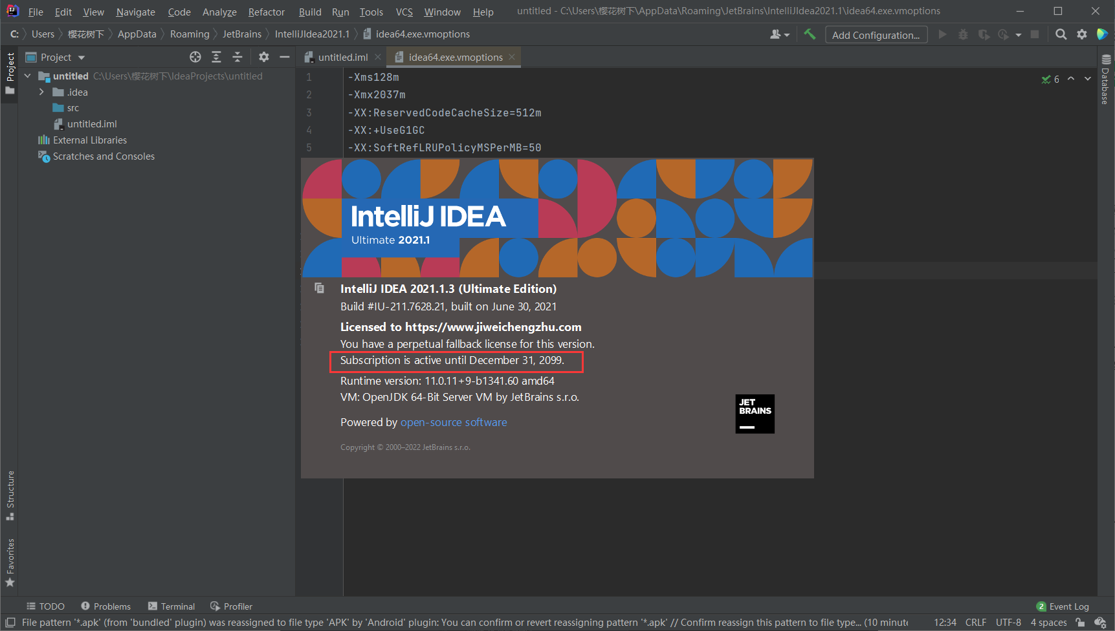Click Collapse All icon in Project panel
Screen dimensions: 1115x631
point(237,58)
